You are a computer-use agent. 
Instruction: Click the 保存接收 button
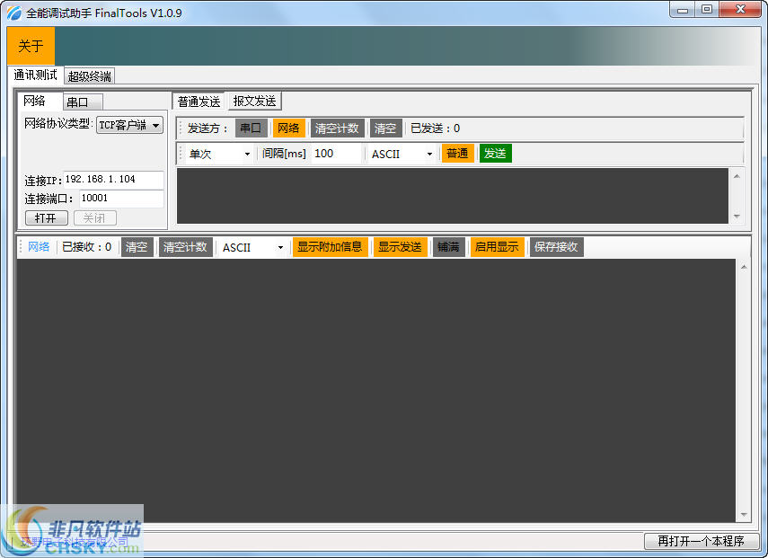coord(556,247)
